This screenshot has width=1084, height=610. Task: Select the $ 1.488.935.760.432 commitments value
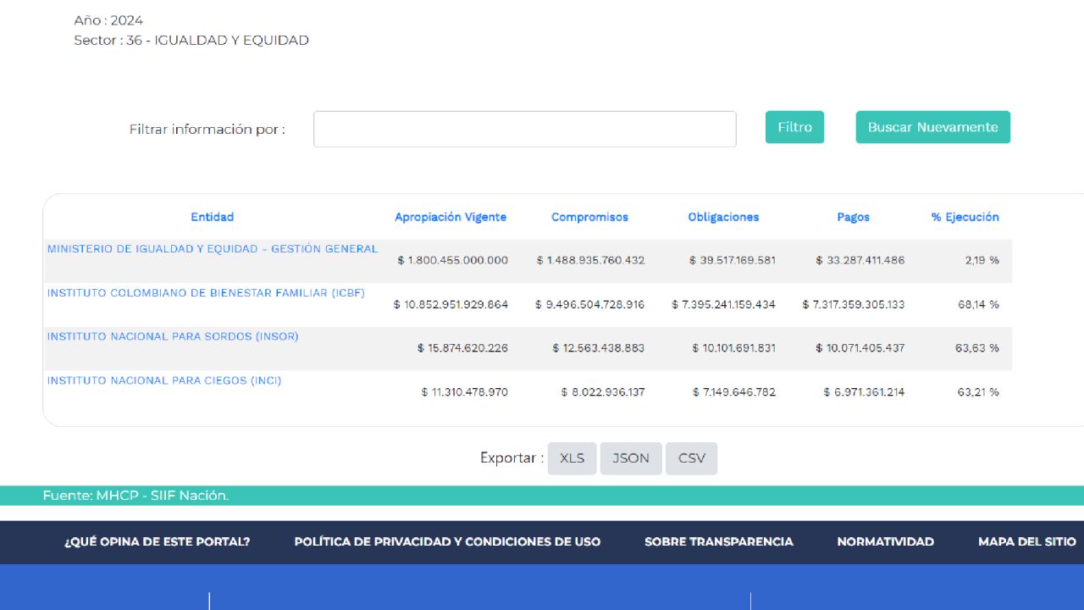click(590, 260)
